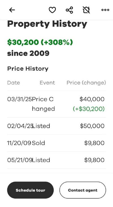Select the 03/31/25 Price Changed row

[56, 104]
